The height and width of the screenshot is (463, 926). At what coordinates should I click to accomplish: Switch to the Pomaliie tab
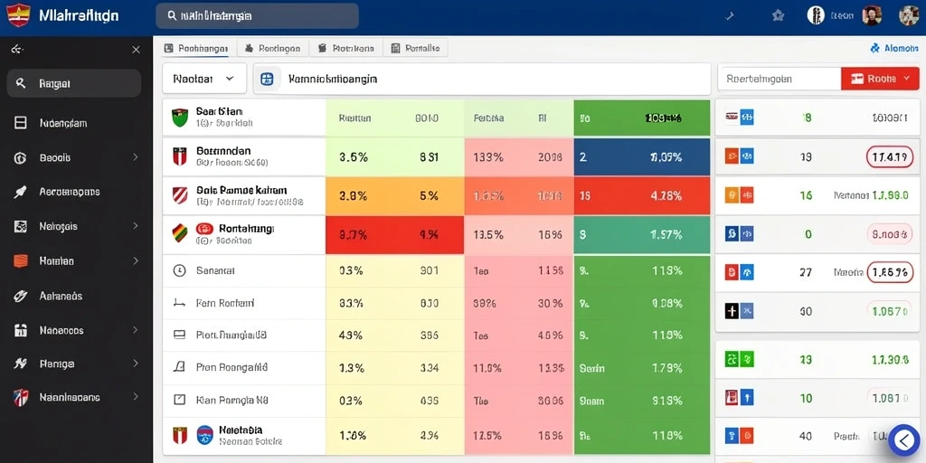click(x=415, y=49)
